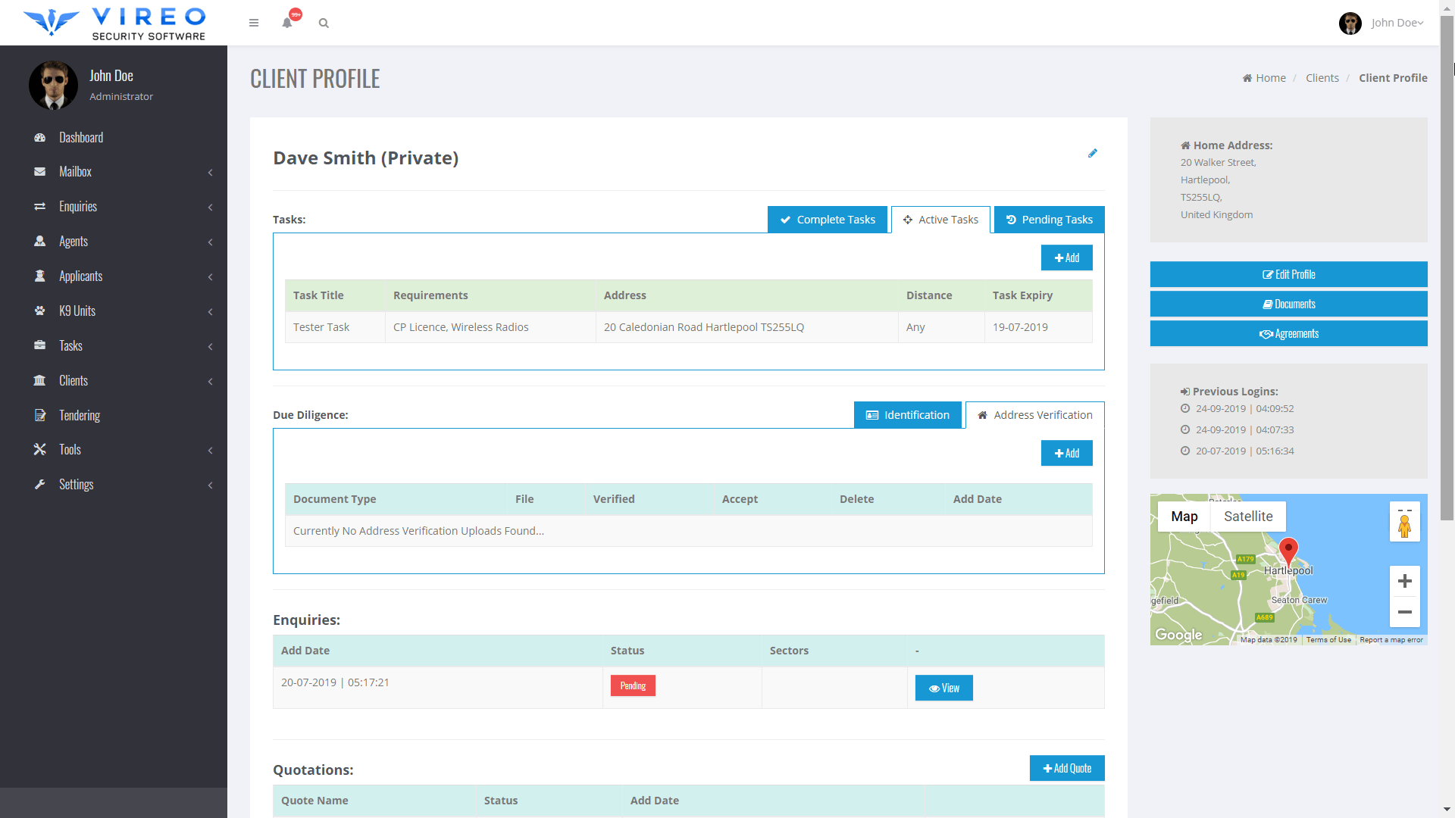
Task: Zoom out the map with minus icon
Action: pos(1404,612)
